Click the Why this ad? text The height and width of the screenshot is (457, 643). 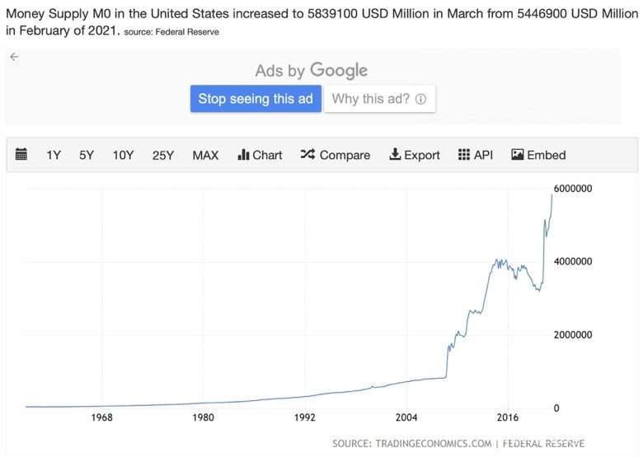tap(371, 99)
